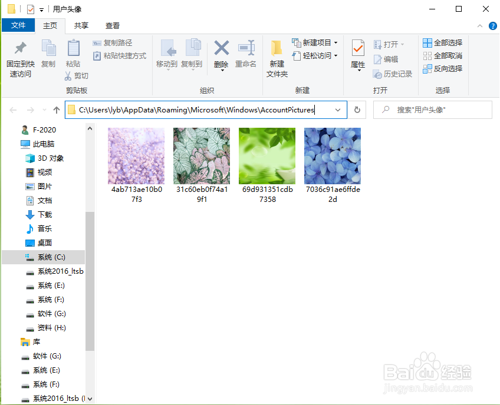The width and height of the screenshot is (500, 405).
Task: Select the 4ab713ae10b07f3 thumbnail
Action: tap(136, 156)
